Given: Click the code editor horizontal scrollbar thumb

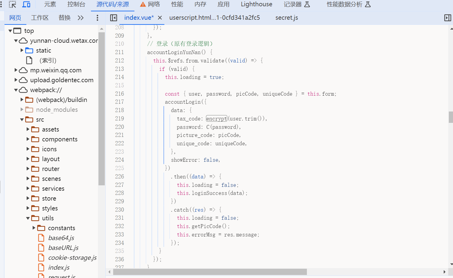Looking at the screenshot, I should coord(210,272).
